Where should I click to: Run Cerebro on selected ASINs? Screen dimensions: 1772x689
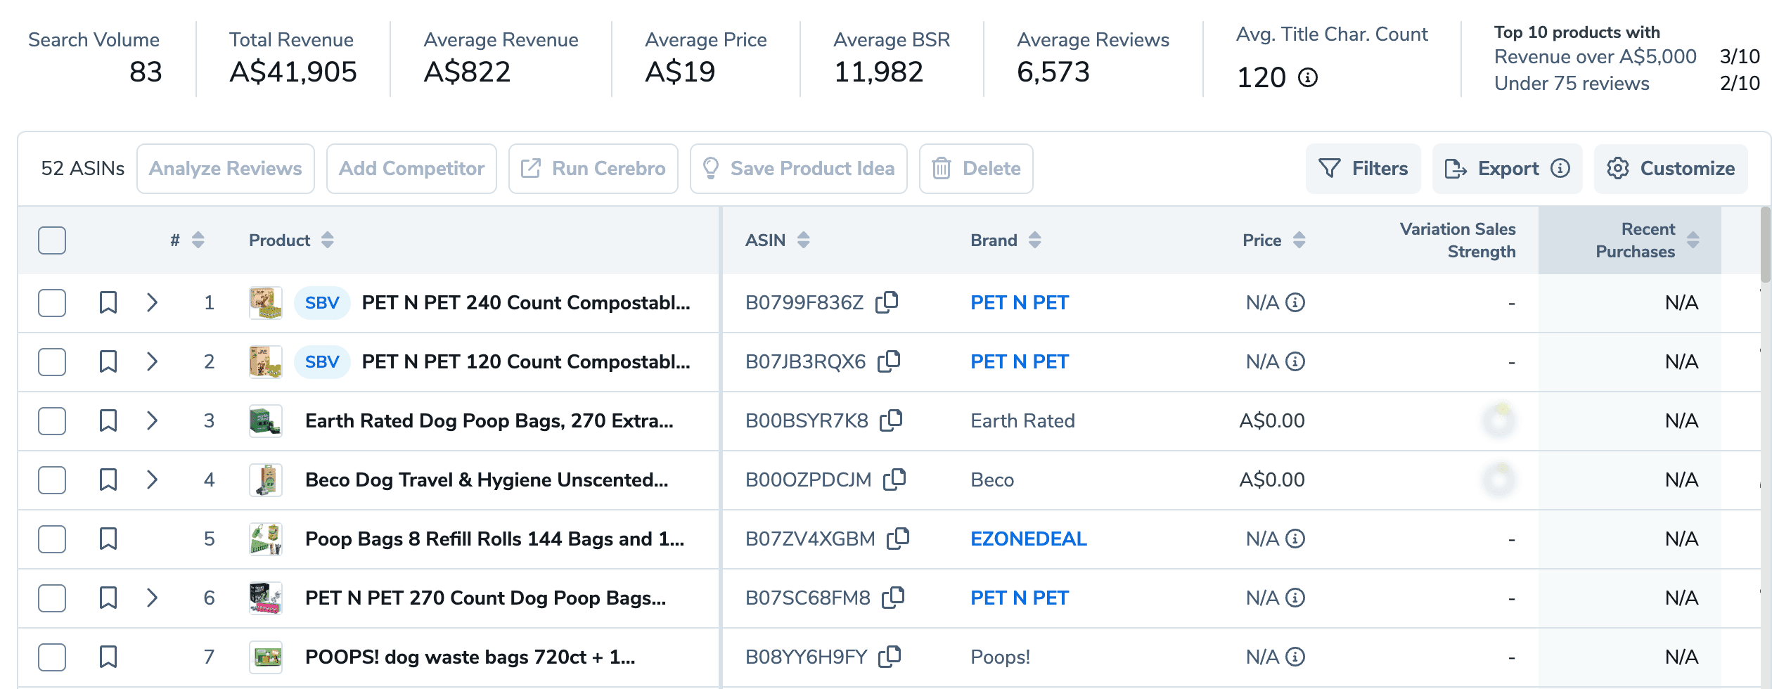click(x=593, y=169)
